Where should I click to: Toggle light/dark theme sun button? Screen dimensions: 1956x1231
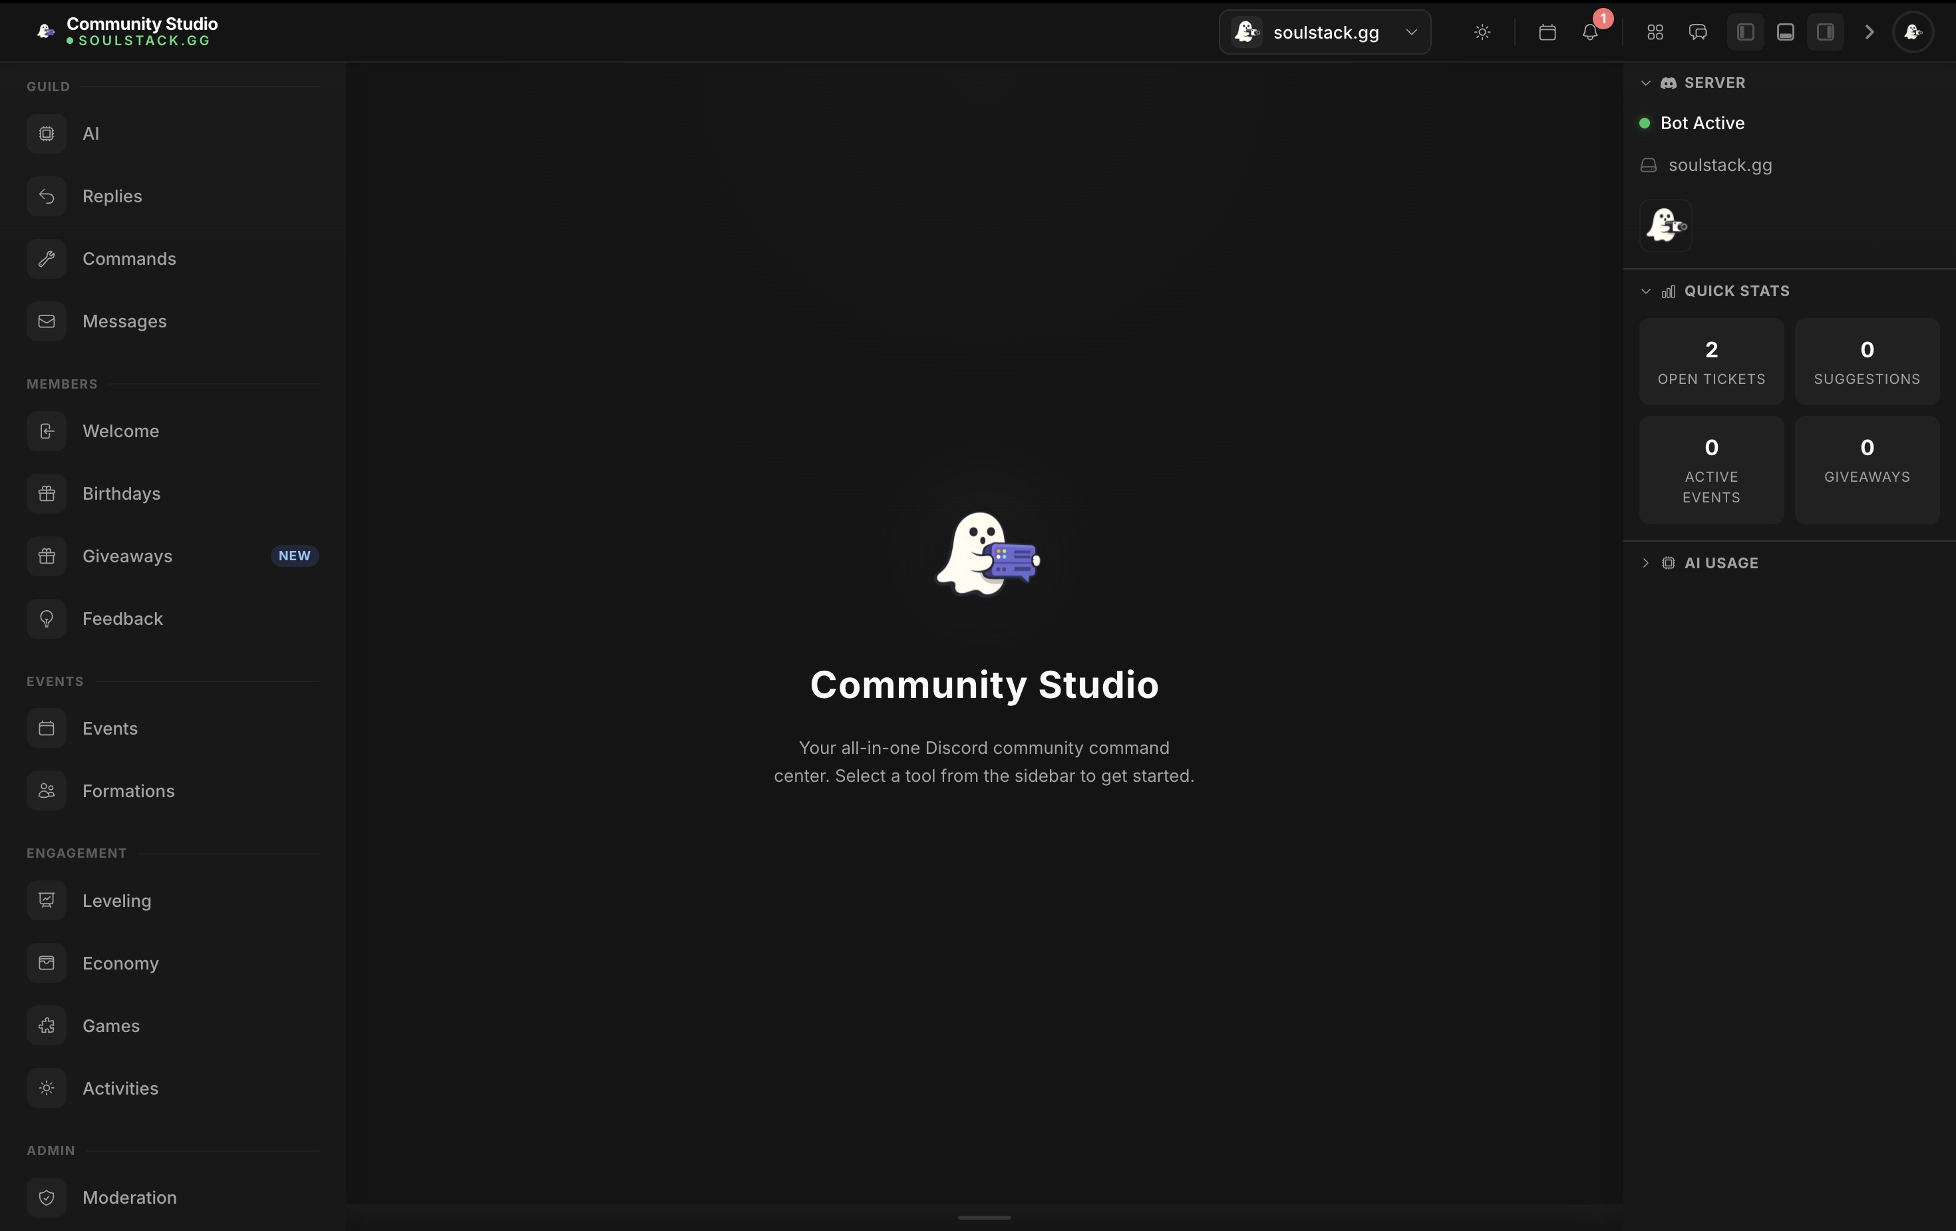click(1482, 33)
